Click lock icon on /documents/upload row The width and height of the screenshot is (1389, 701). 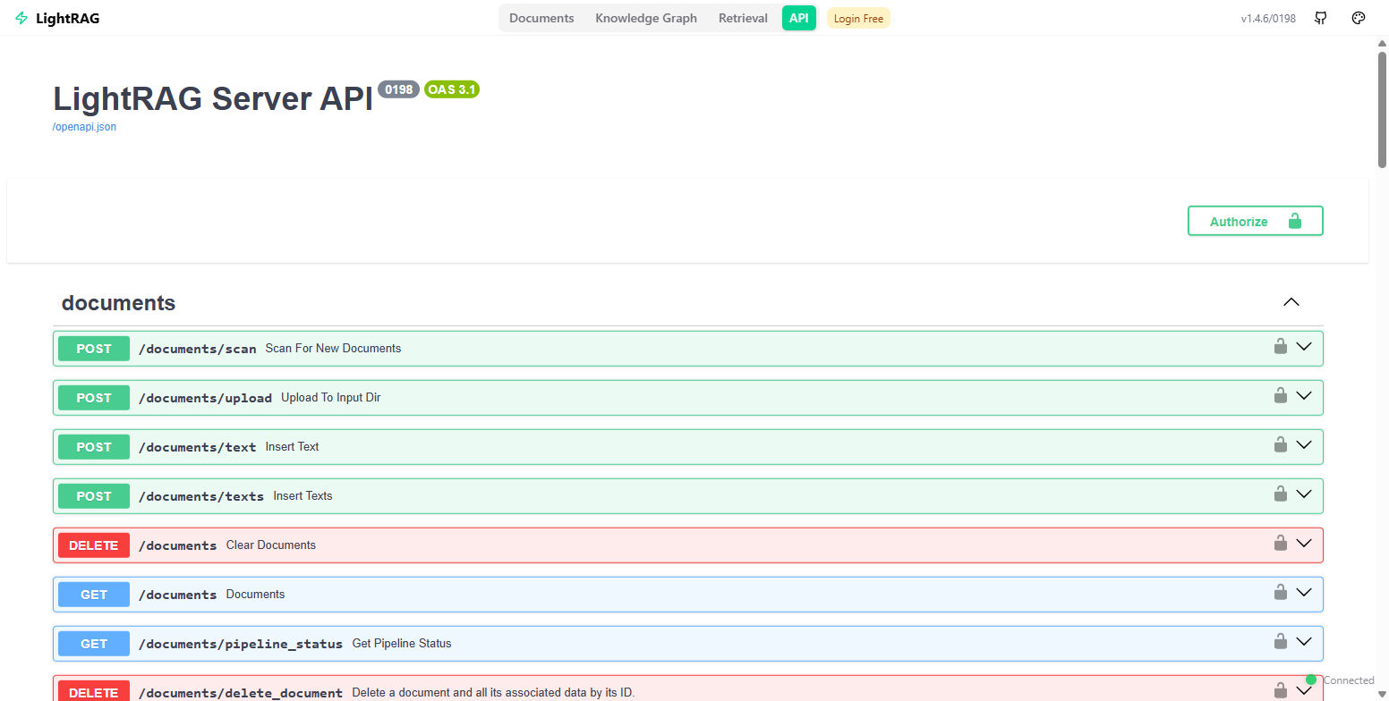(1281, 396)
